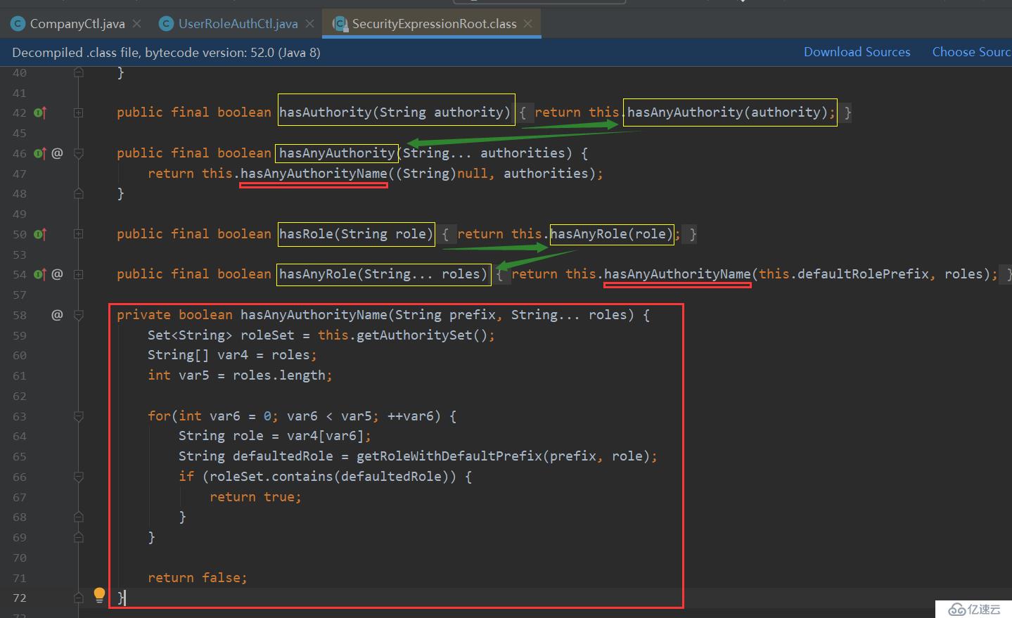Expand the folded hasRole method at line 50
Screen dimensions: 1012x618
[79, 234]
